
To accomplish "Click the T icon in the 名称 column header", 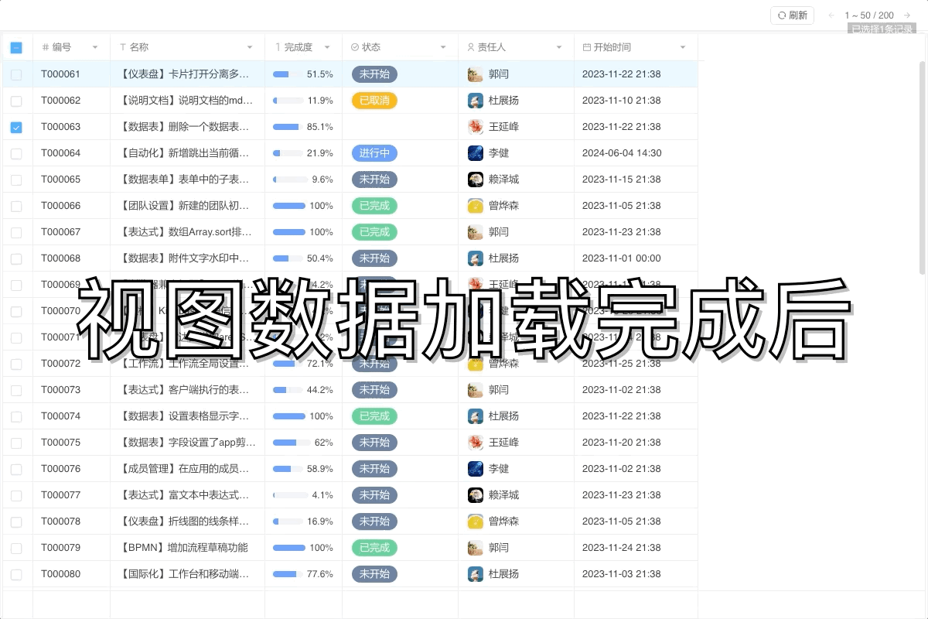I will [x=124, y=47].
